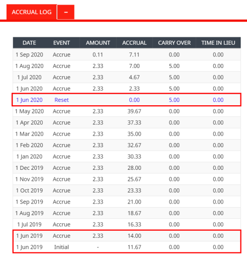
Task: Click the TIME IN LIEU header
Action: [x=218, y=43]
